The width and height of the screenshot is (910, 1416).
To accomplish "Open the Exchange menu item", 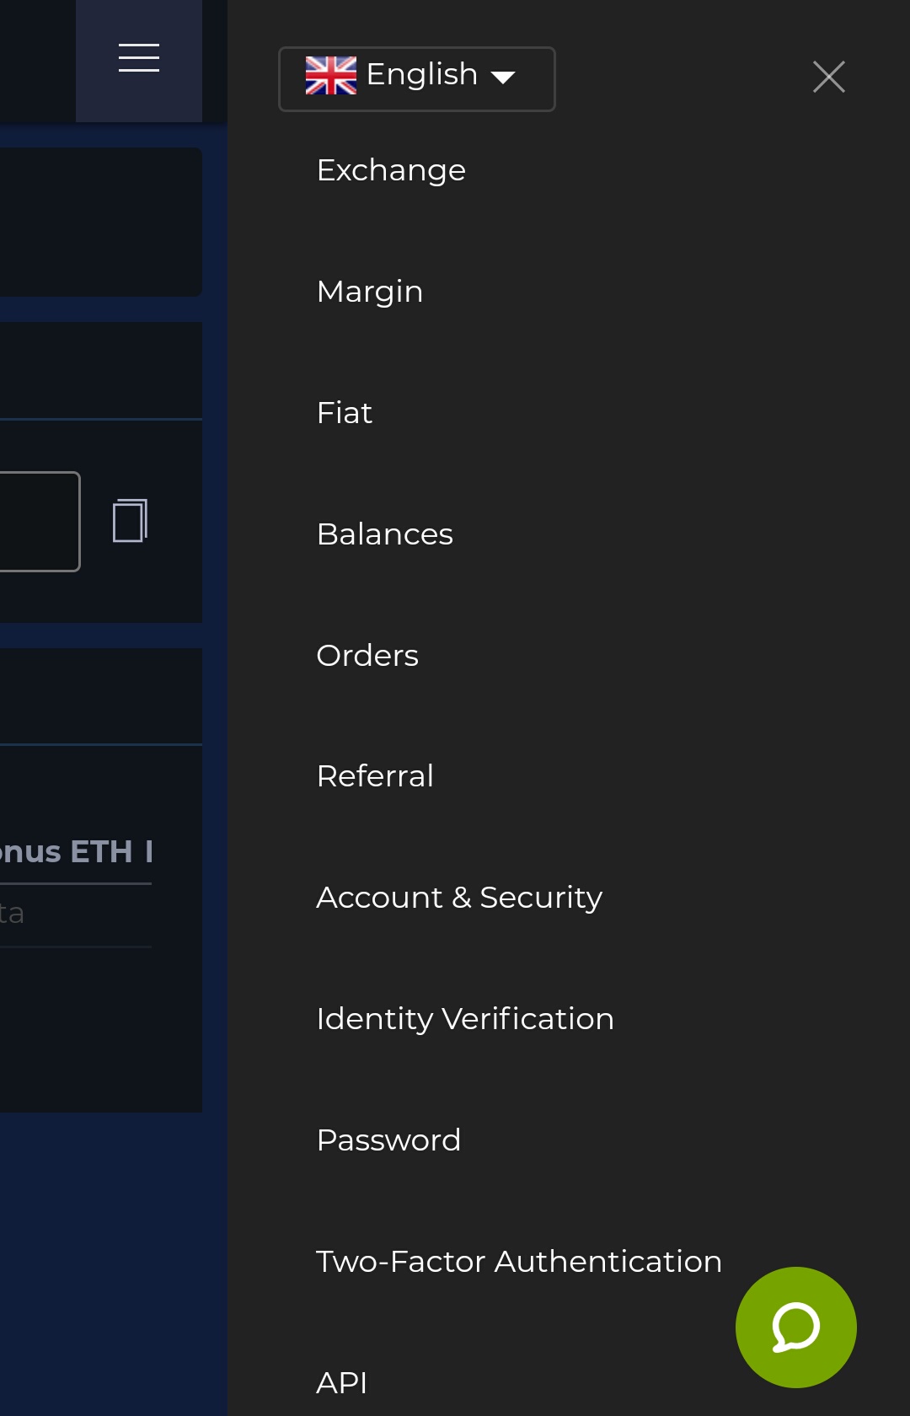I will click(391, 170).
